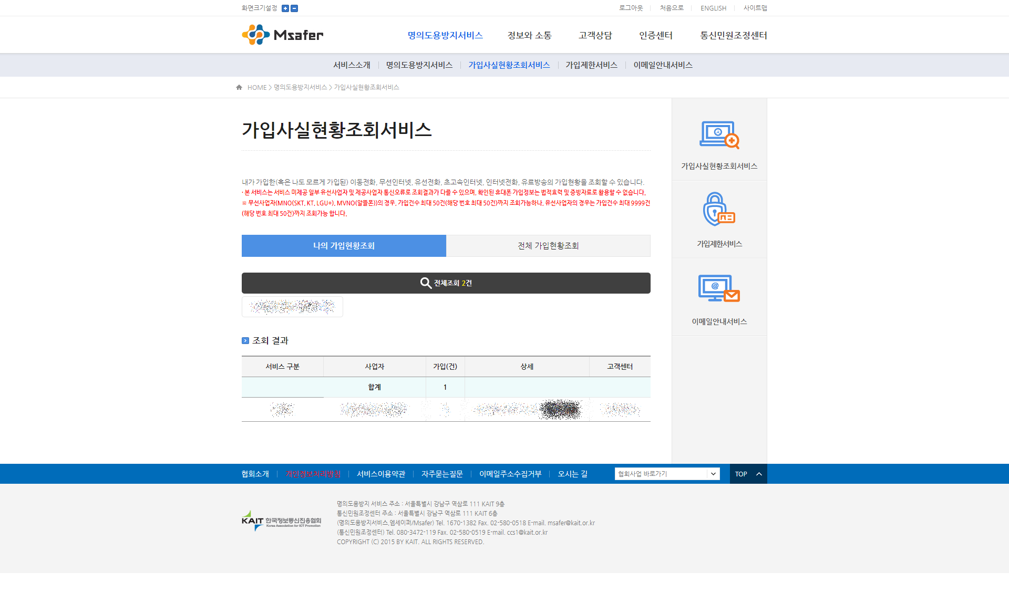Click the home icon in the breadcrumb

[238, 87]
